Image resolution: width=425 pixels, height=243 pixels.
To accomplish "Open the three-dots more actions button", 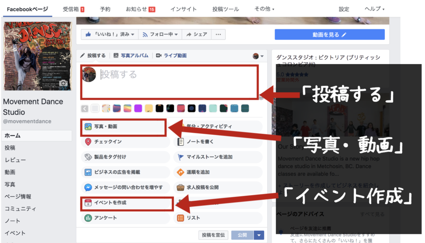I will [x=218, y=34].
